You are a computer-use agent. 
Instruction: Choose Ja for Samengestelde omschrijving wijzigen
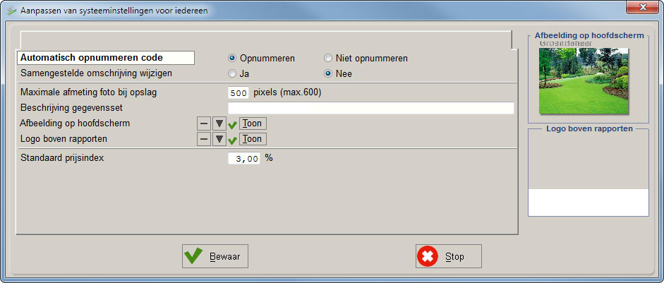click(x=232, y=73)
